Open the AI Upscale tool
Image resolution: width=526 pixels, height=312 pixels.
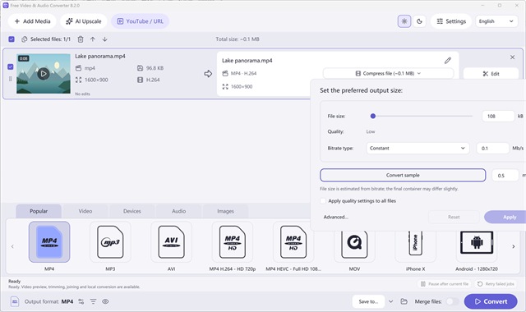84,21
